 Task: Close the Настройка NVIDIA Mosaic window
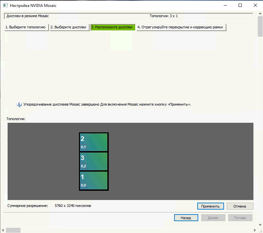point(255,5)
